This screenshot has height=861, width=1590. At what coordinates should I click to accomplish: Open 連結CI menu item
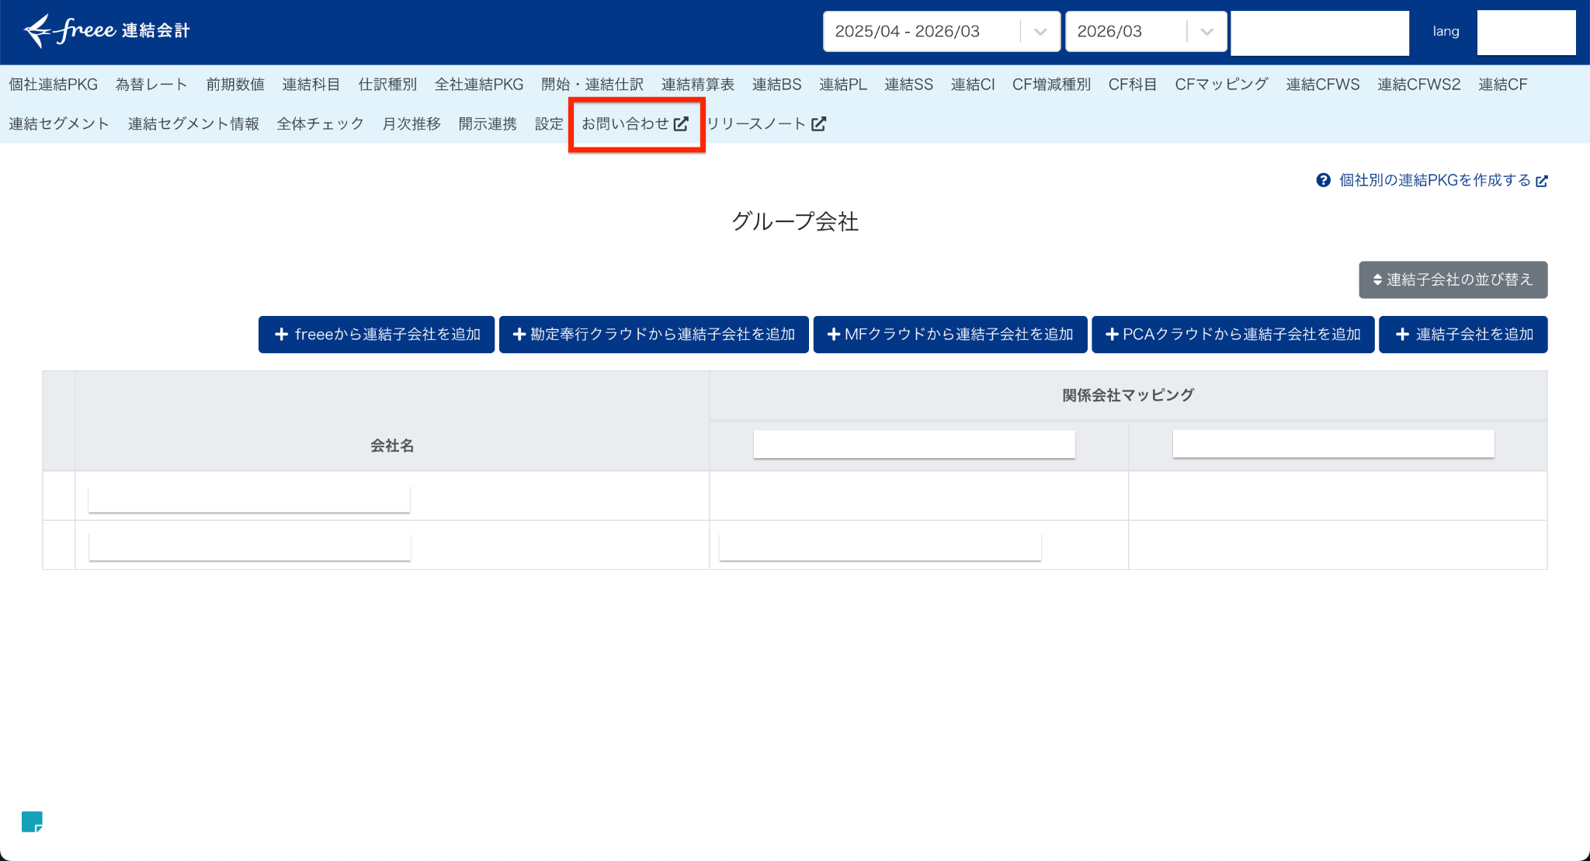973,85
